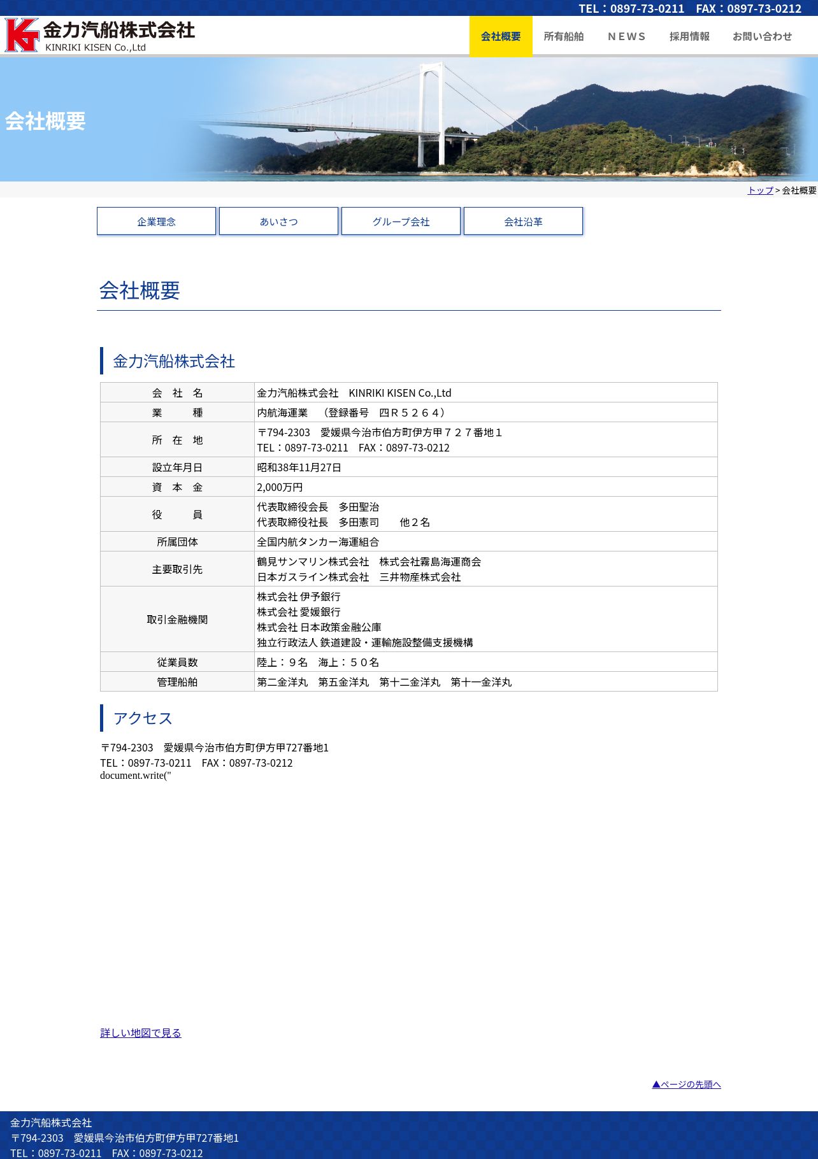This screenshot has height=1159, width=818.
Task: Click the 株式会社 伊予銀行 text
Action: pyautogui.click(x=299, y=597)
